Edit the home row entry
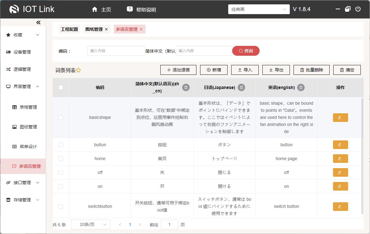Screen dimensions: 370x234 (340, 159)
